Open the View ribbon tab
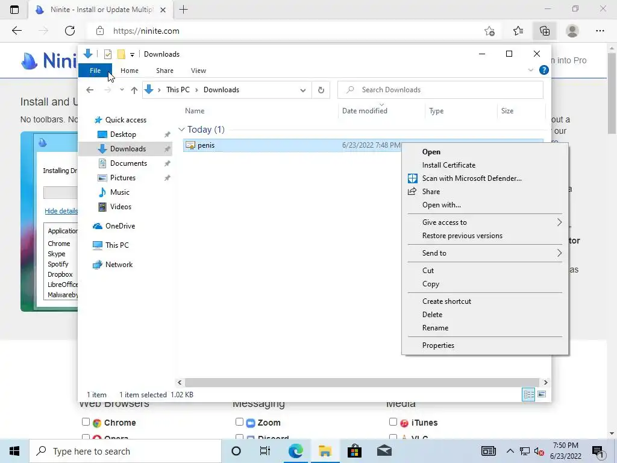This screenshot has height=463, width=617. coord(198,71)
